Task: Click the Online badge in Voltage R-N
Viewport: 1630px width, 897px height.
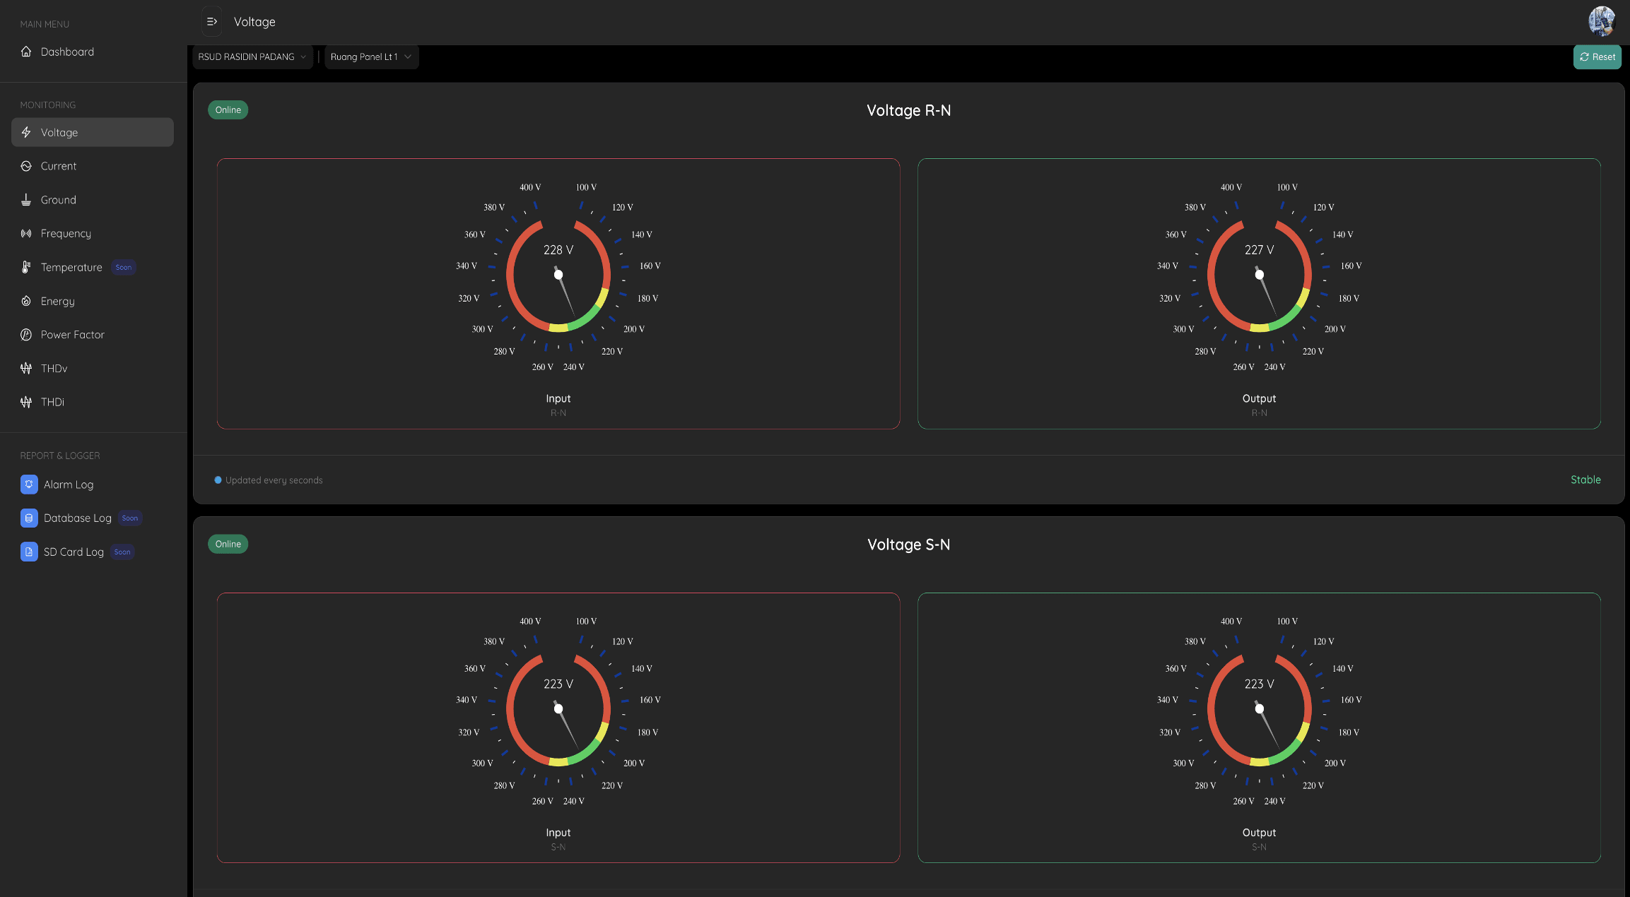Action: (228, 110)
